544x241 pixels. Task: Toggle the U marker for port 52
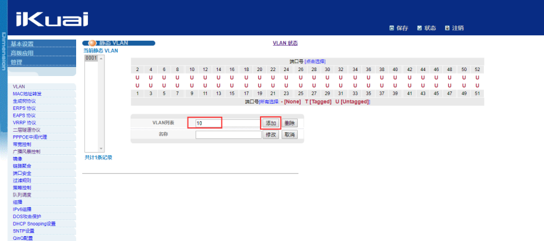(477, 78)
